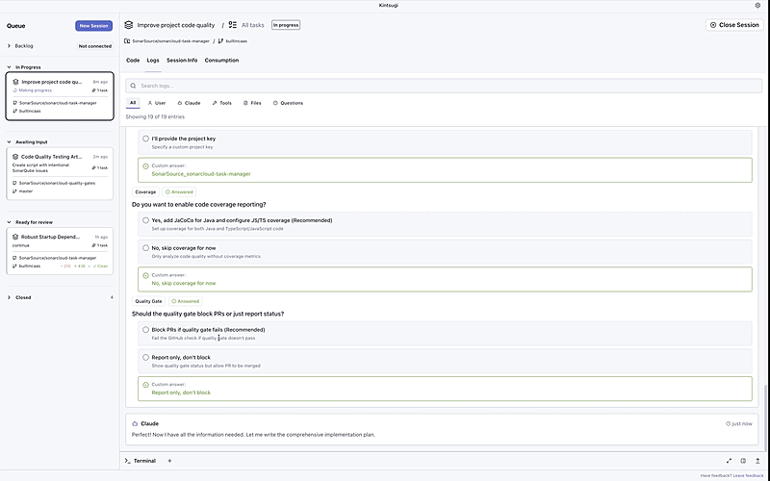This screenshot has width=770, height=481.
Task: Click the terminal panel layout icon
Action: pyautogui.click(x=743, y=461)
